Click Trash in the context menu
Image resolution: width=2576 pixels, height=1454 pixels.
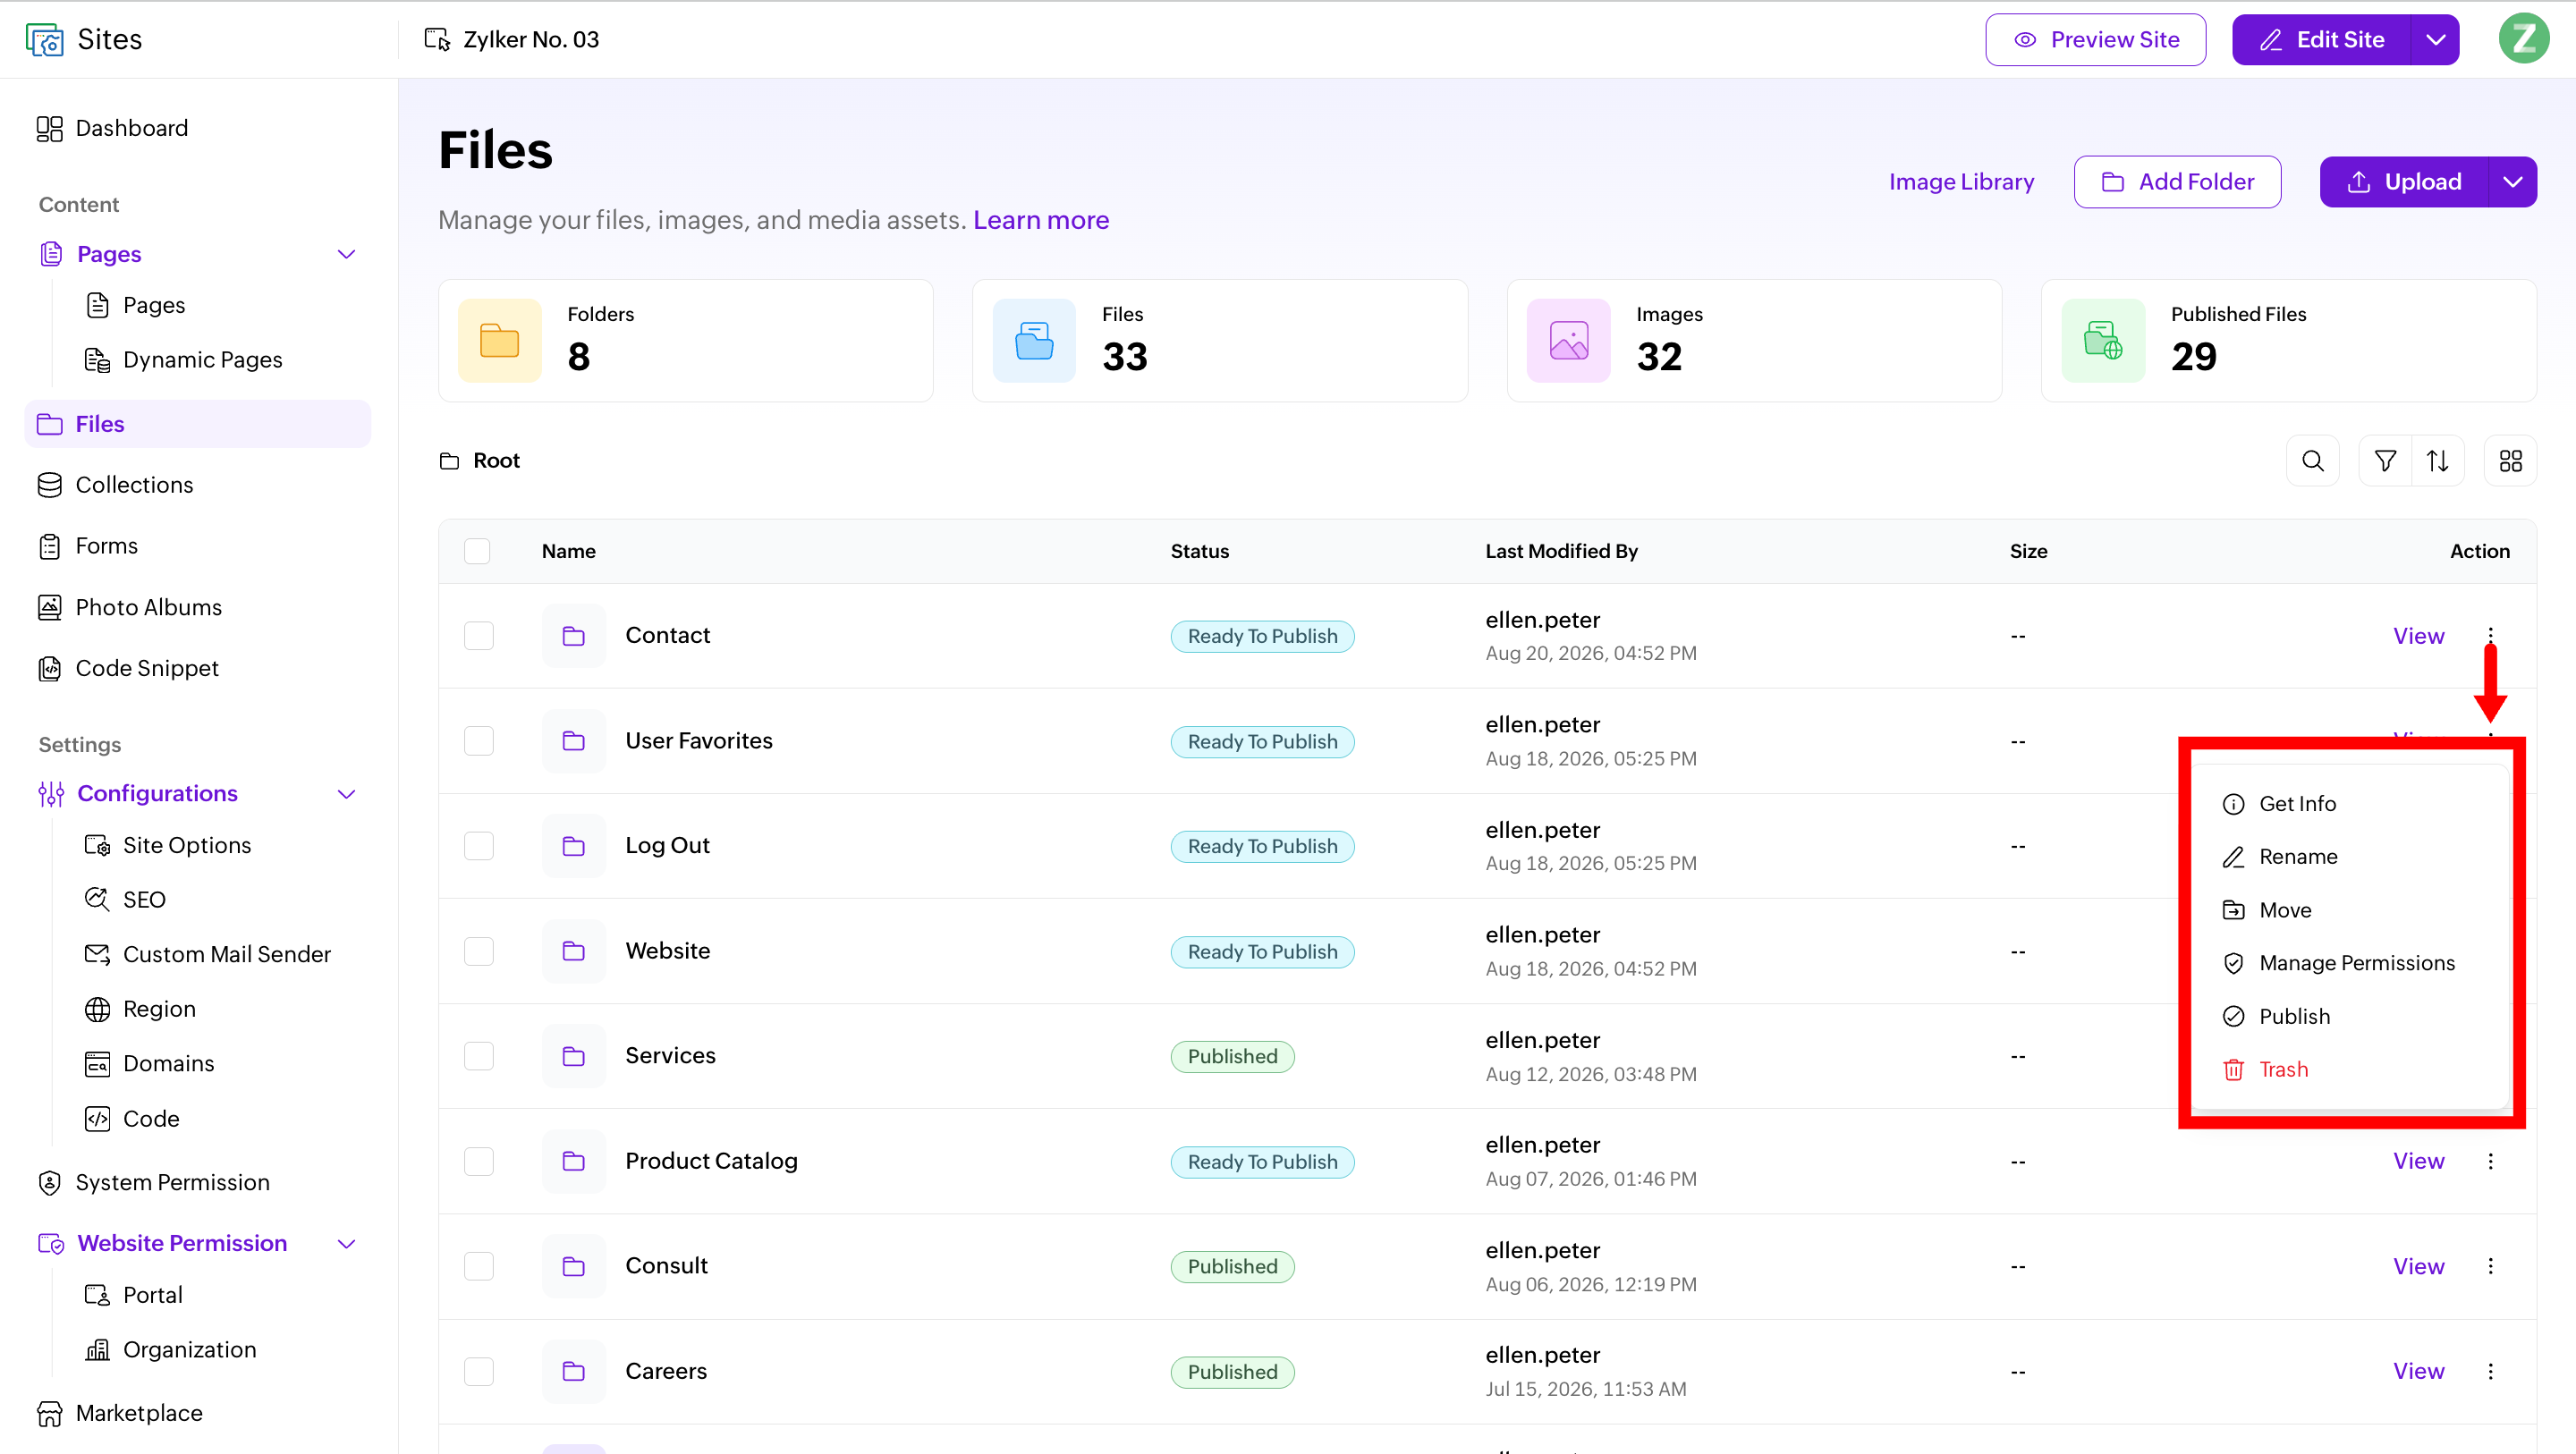[x=2348, y=1069]
